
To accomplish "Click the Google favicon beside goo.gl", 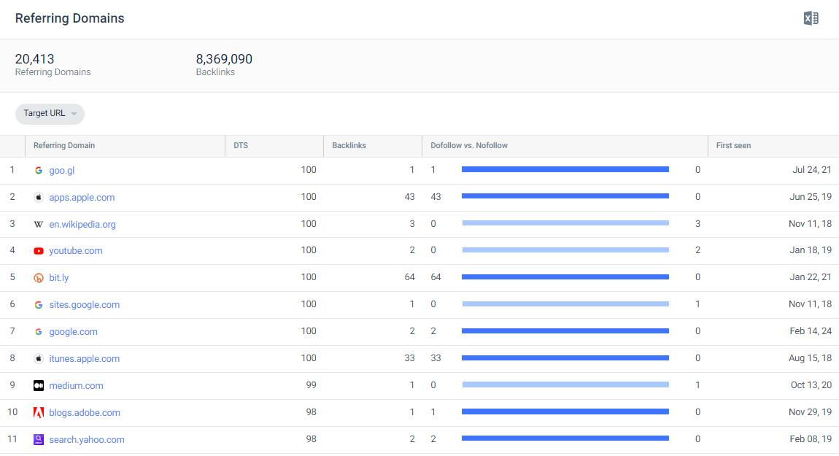I will pyautogui.click(x=38, y=170).
